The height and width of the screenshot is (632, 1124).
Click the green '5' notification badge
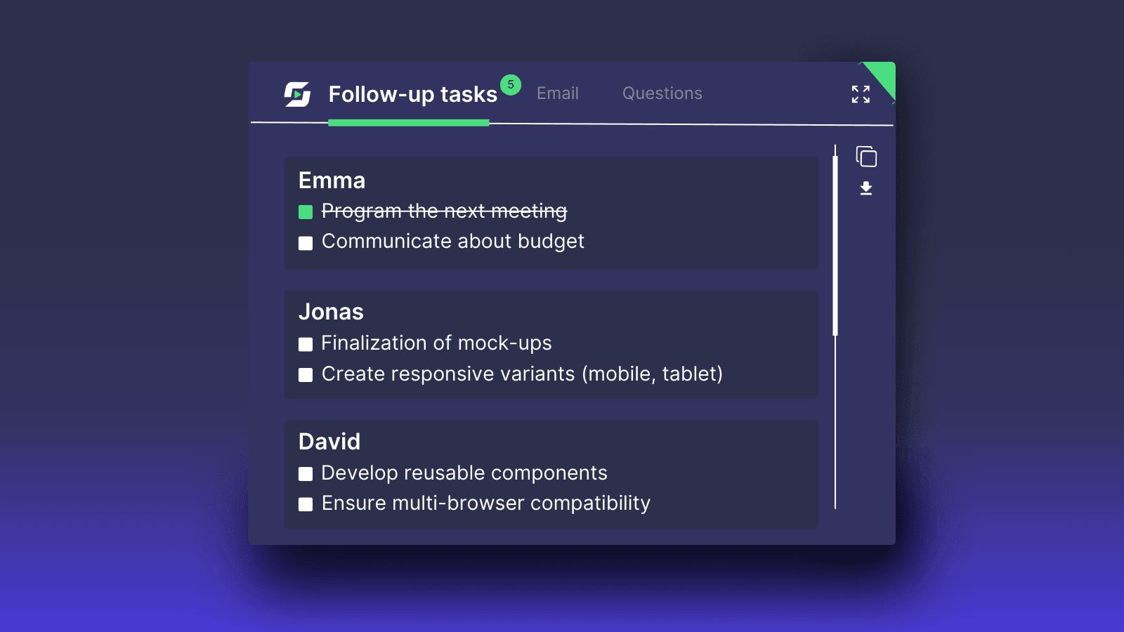point(511,84)
